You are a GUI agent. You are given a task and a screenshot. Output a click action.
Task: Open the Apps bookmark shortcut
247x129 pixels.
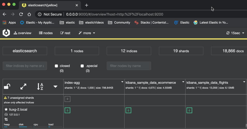9,22
